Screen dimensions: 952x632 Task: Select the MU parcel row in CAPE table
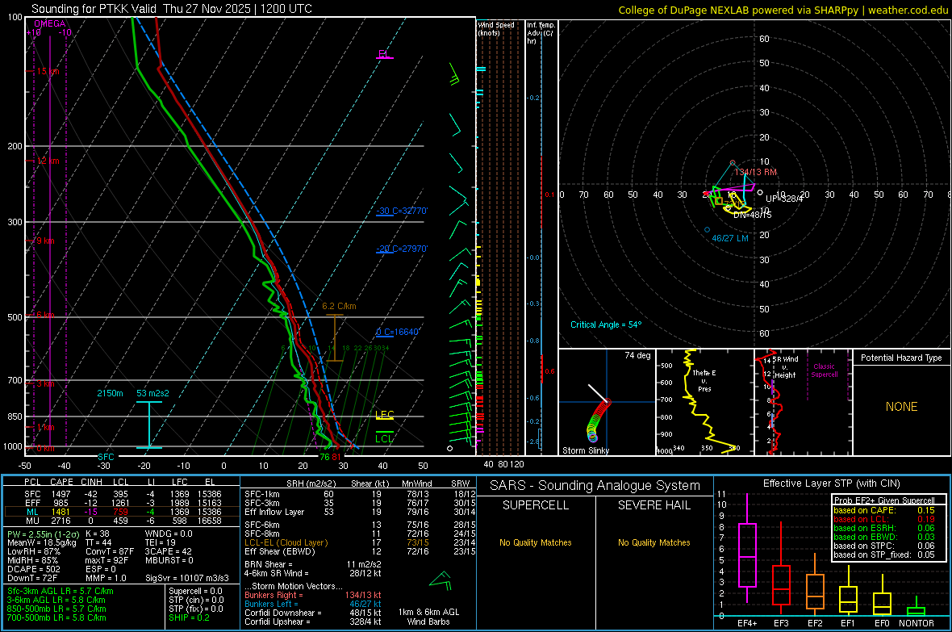point(123,520)
